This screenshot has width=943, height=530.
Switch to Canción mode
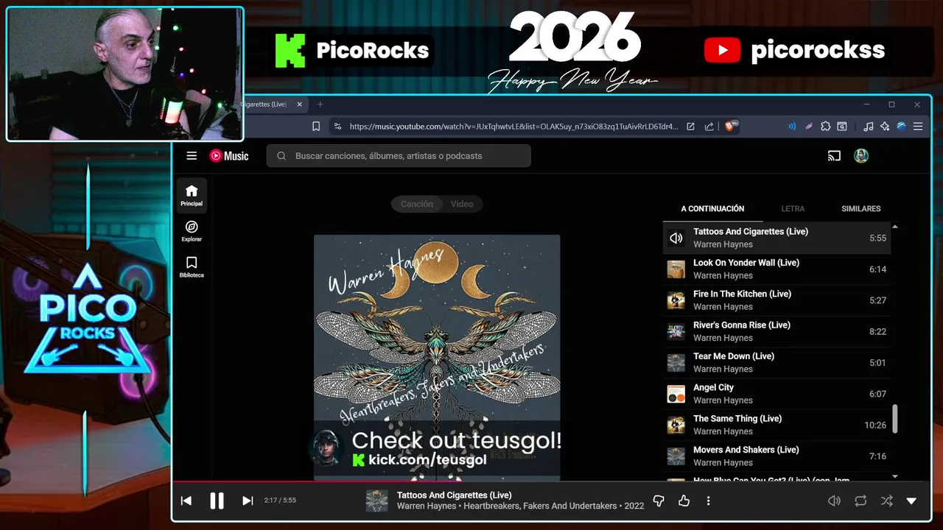[417, 204]
